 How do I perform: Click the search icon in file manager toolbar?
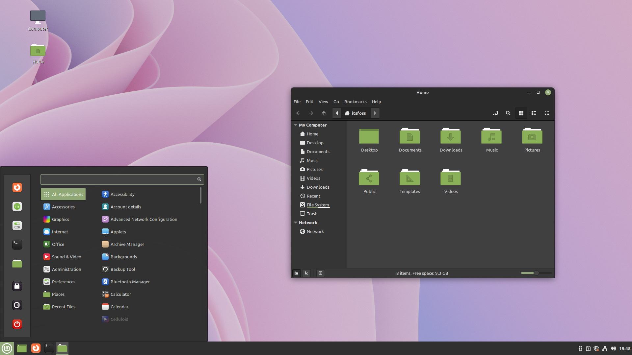[x=508, y=113]
